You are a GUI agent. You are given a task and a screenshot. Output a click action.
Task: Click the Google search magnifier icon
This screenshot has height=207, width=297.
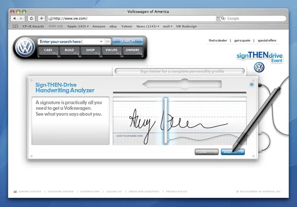(223, 18)
